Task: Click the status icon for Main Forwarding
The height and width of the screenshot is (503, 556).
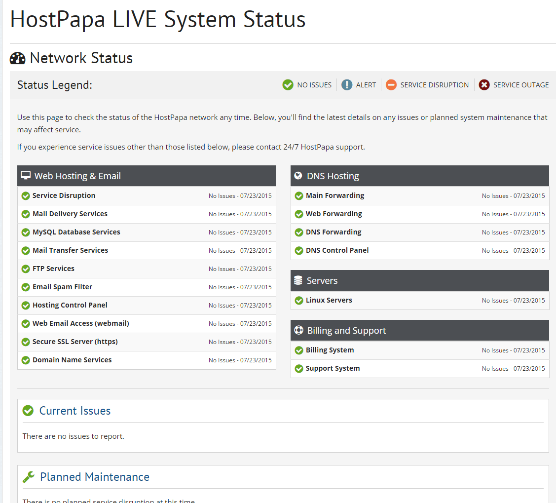Action: pos(299,196)
